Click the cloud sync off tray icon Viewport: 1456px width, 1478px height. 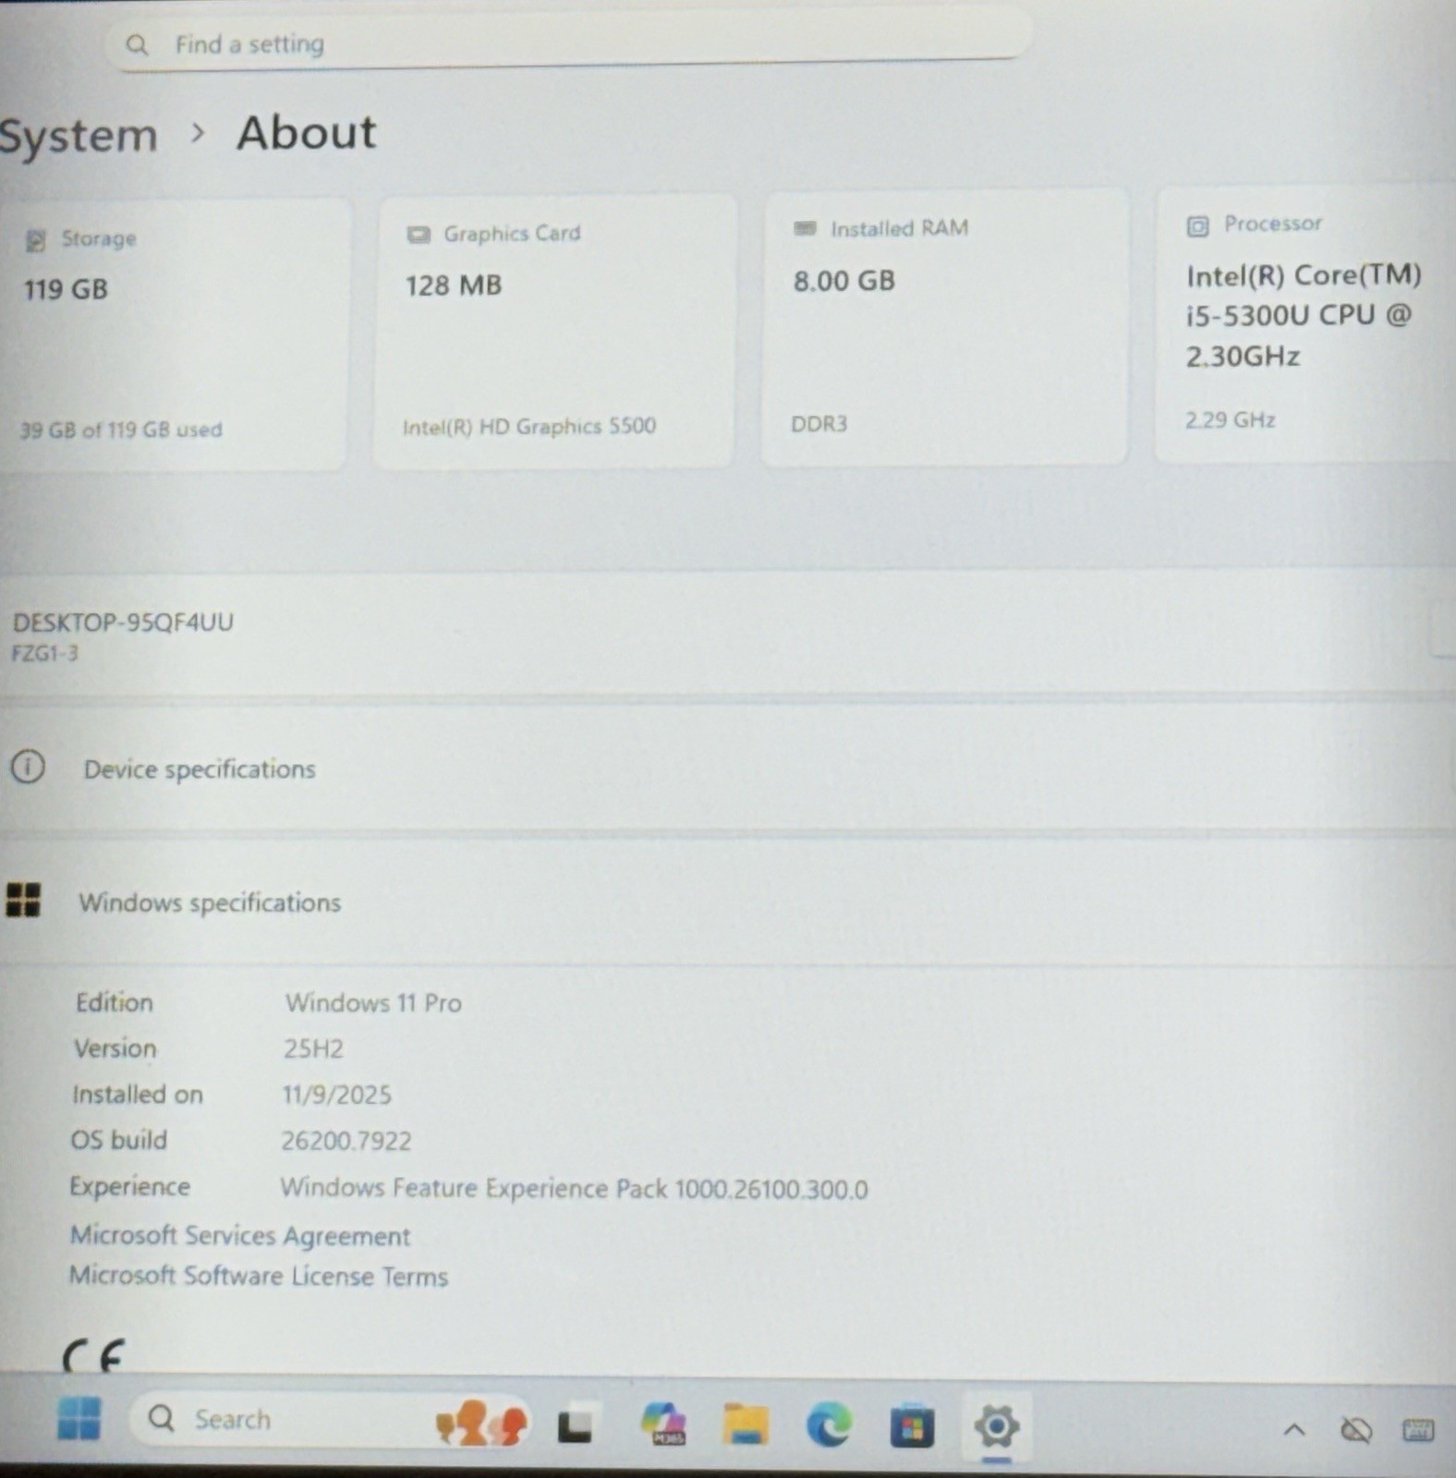(1355, 1431)
